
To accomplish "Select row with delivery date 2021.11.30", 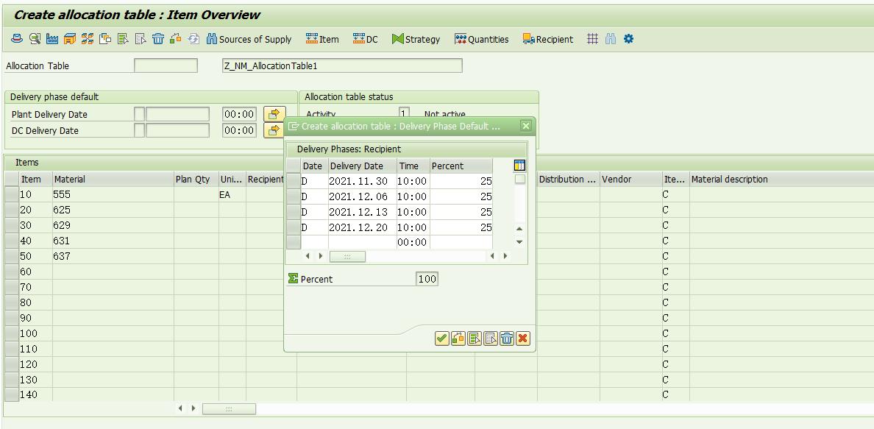I will pyautogui.click(x=293, y=182).
